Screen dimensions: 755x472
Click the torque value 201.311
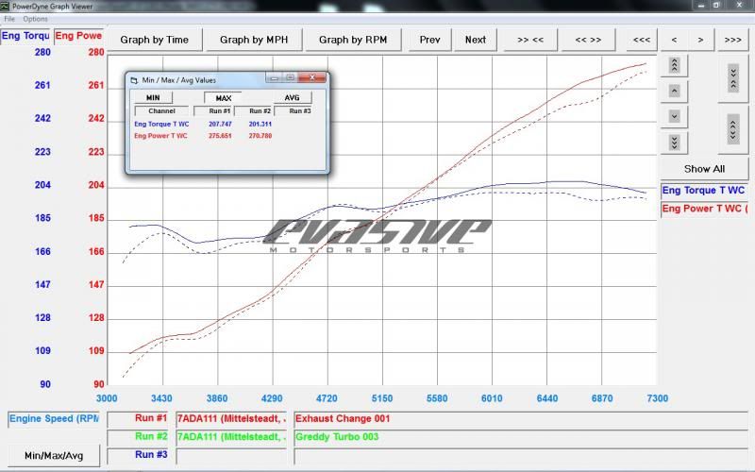coord(260,124)
